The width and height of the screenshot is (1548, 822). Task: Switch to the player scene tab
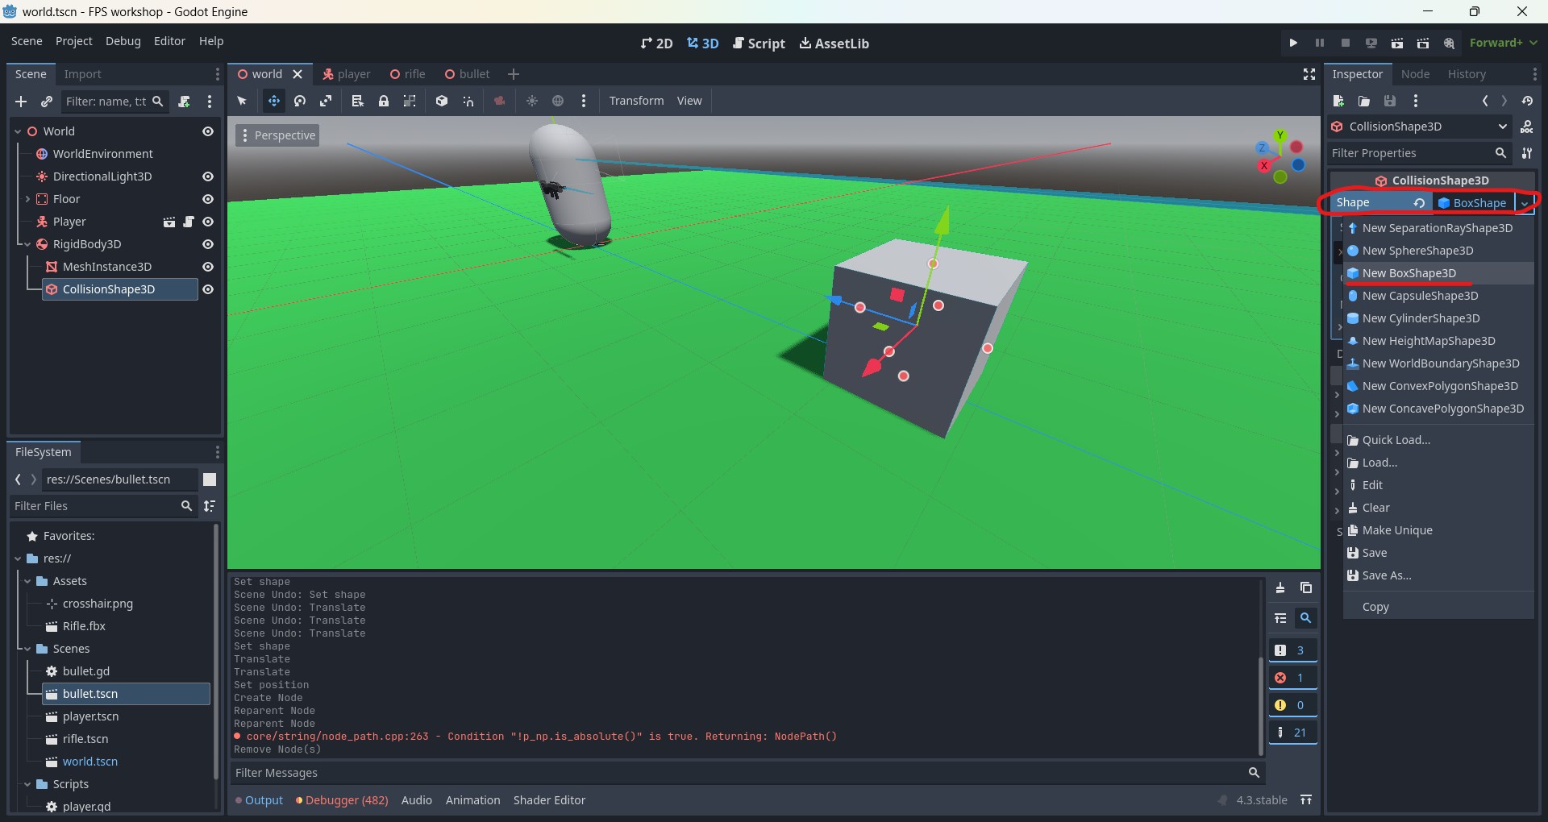(347, 74)
